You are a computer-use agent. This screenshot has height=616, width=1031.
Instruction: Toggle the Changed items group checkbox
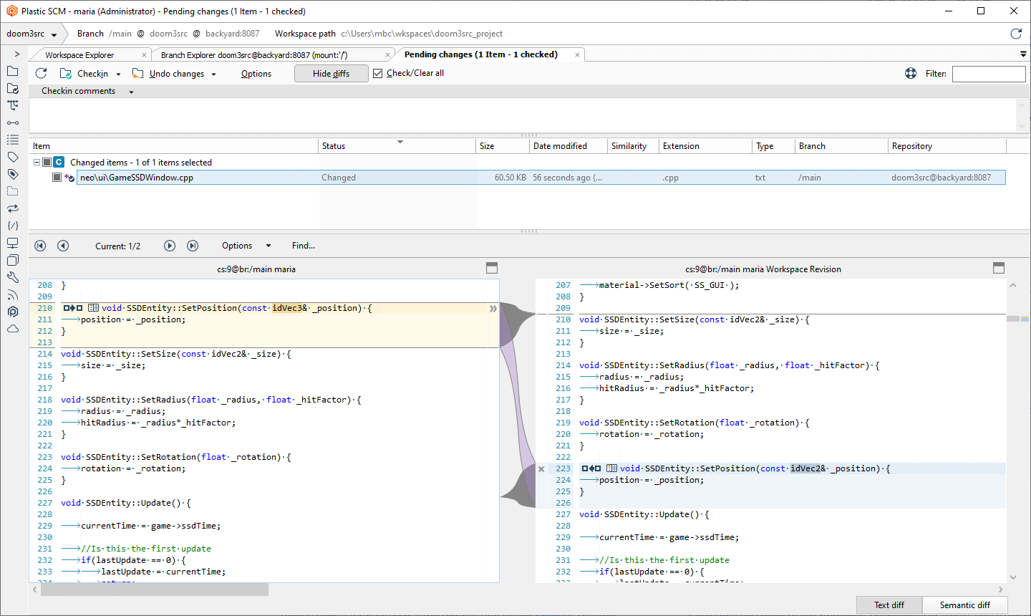click(47, 163)
